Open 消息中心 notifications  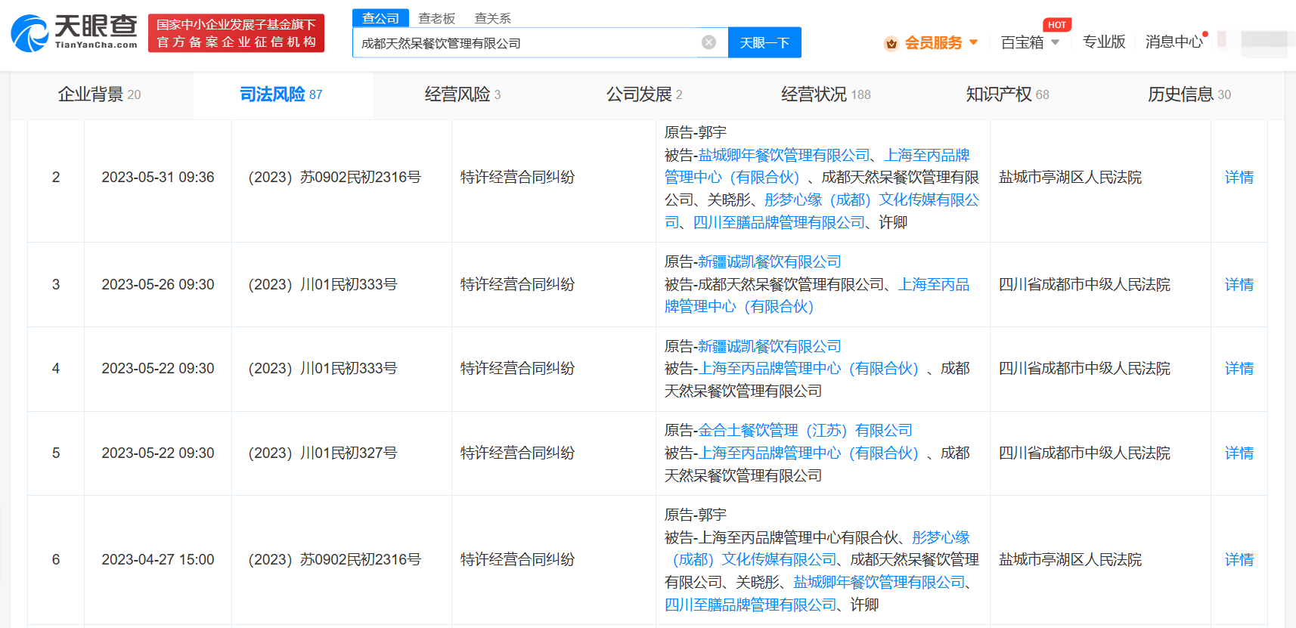[1174, 42]
